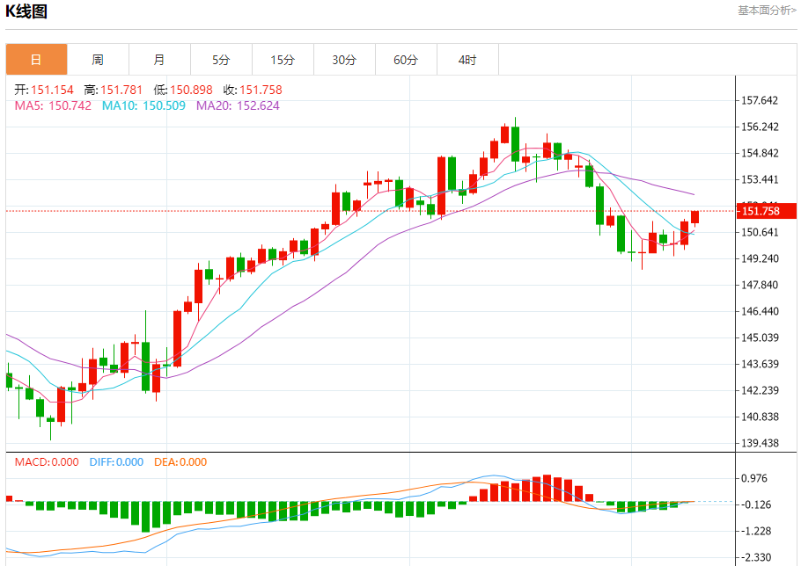Switch to the 月 monthly tab
This screenshot has height=566, width=801.
pyautogui.click(x=159, y=60)
